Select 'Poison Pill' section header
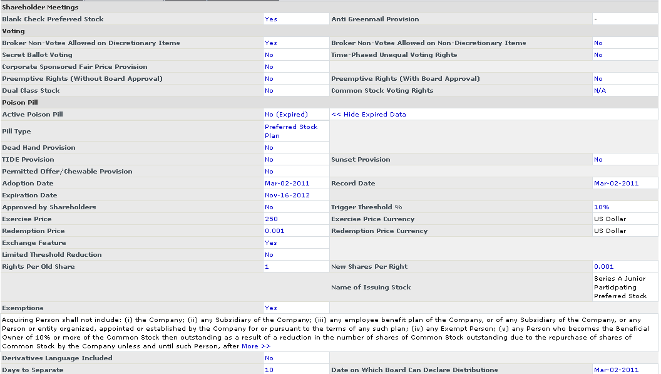This screenshot has width=661, height=374. [20, 103]
